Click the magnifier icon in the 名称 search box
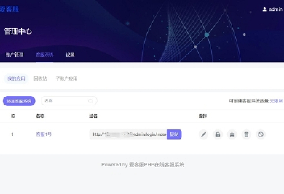This screenshot has width=284, height=194. pos(91,101)
